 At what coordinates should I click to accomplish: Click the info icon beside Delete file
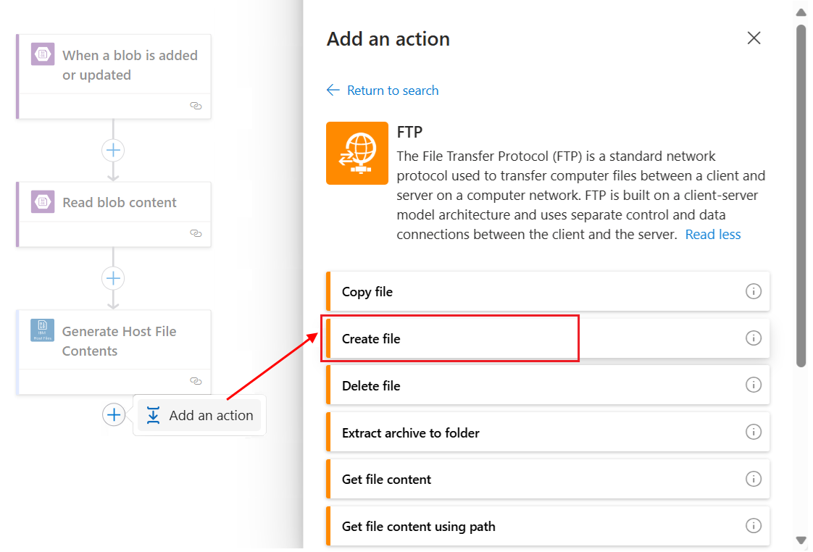click(754, 385)
